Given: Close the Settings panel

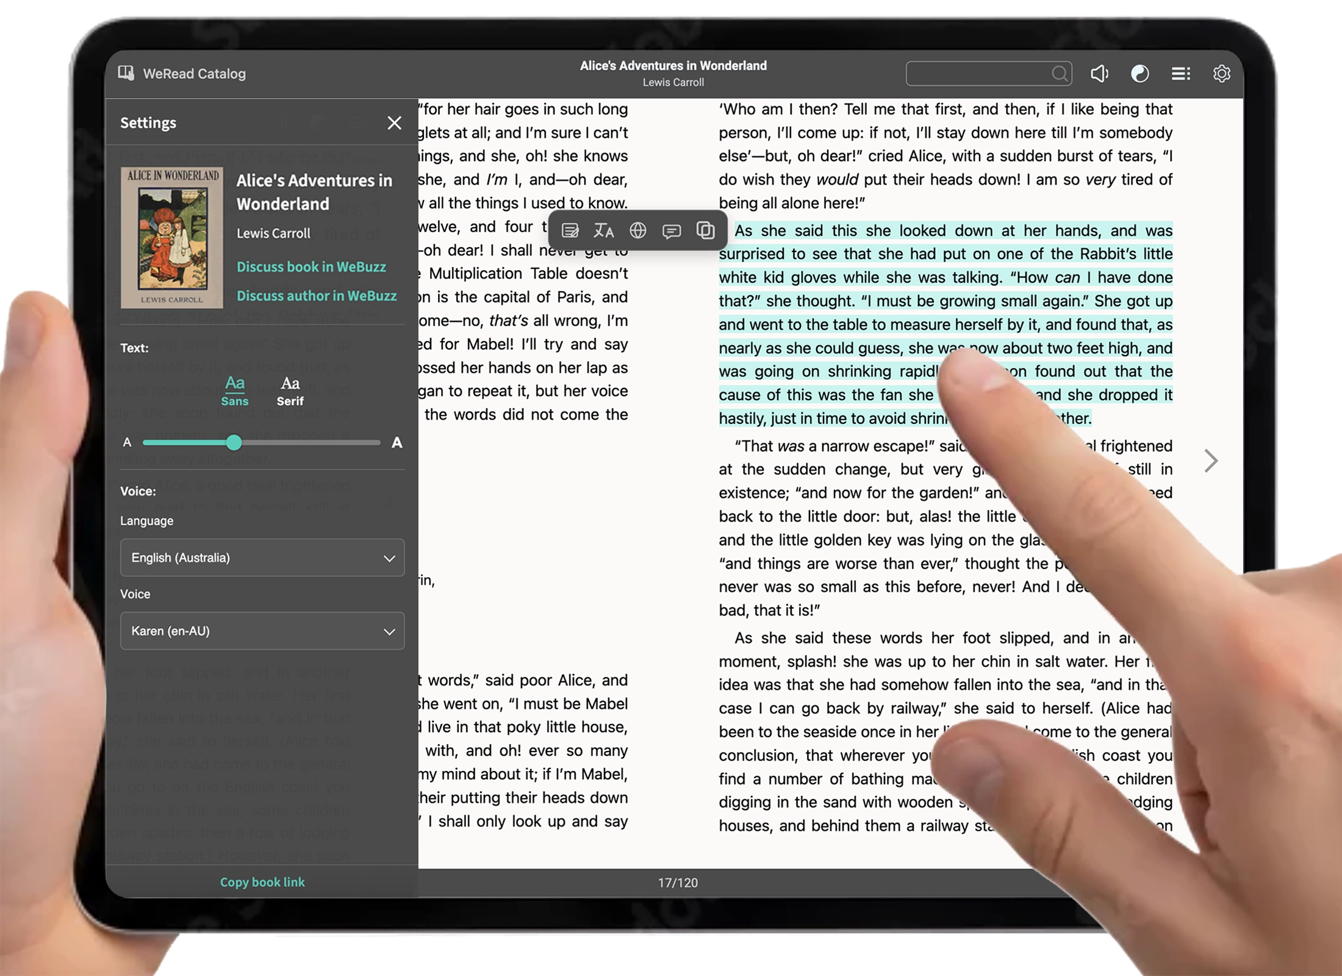Looking at the screenshot, I should 394,123.
